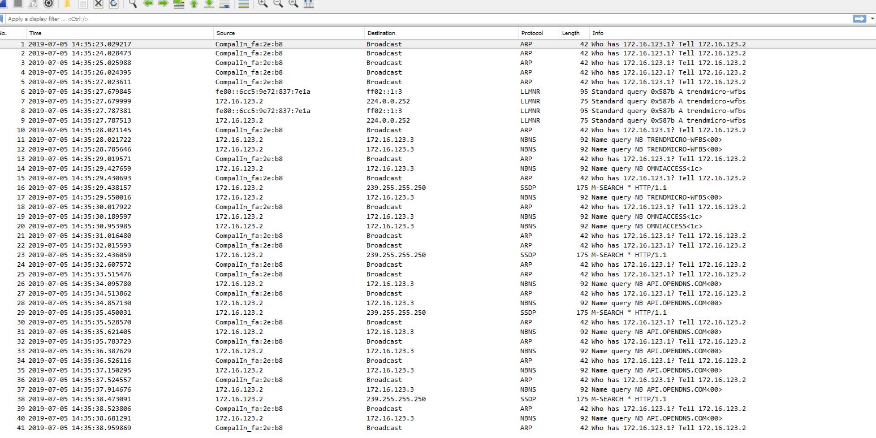This screenshot has height=438, width=876.
Task: Select packet with time 14:35:23.029217
Action: tap(438, 44)
